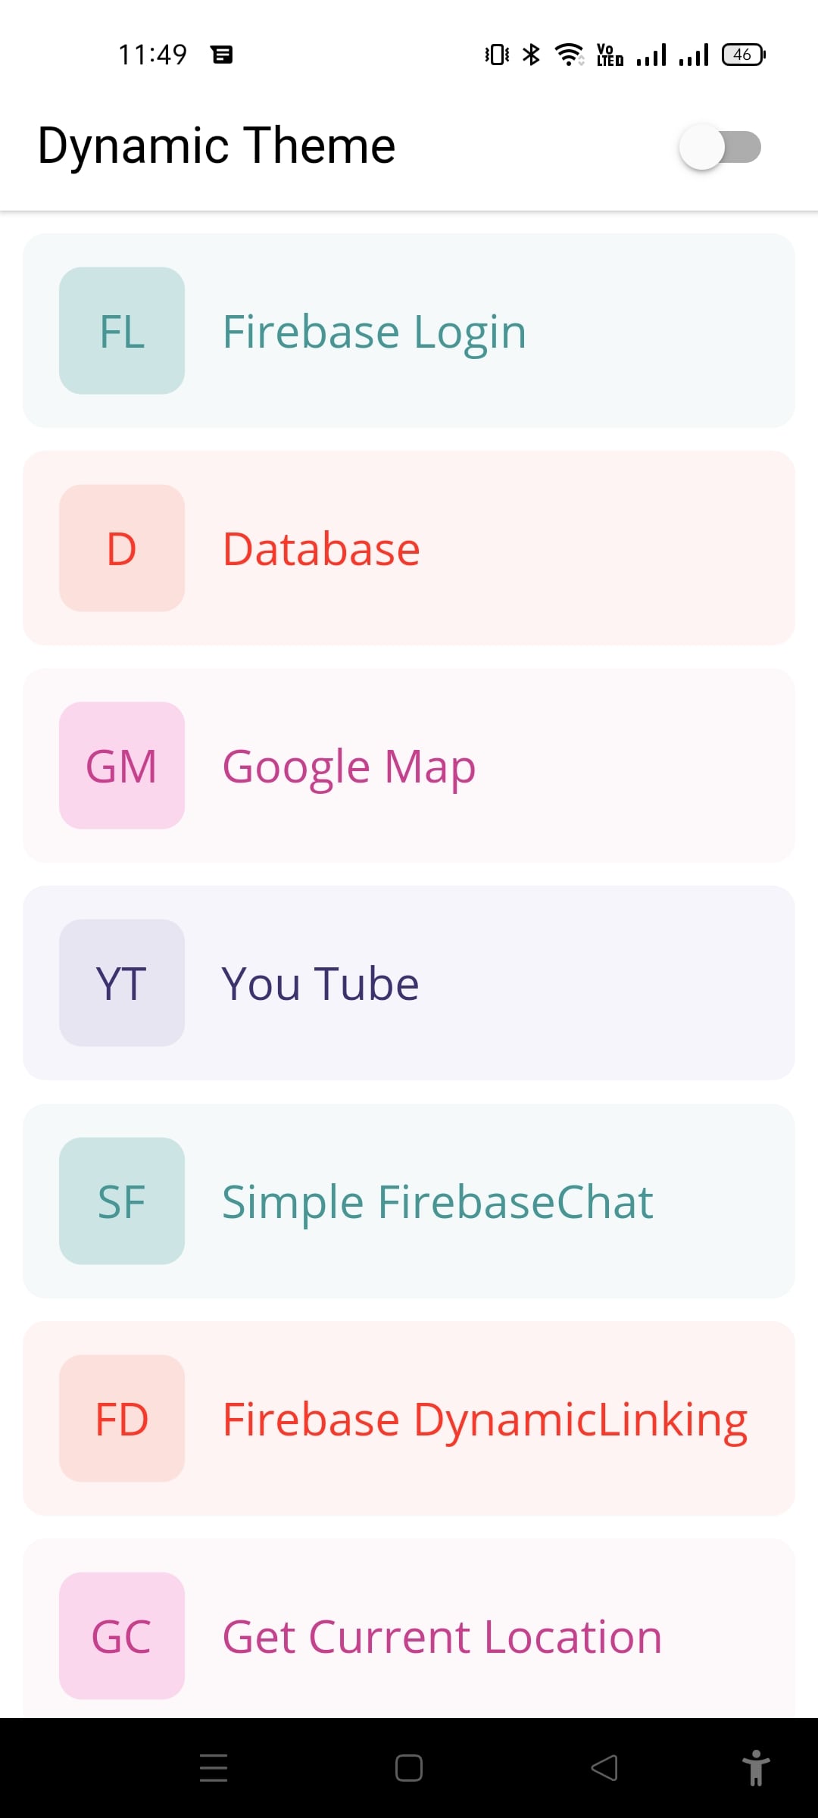Tap the accessibility shortcut icon
The image size is (818, 1818).
[x=755, y=1768]
